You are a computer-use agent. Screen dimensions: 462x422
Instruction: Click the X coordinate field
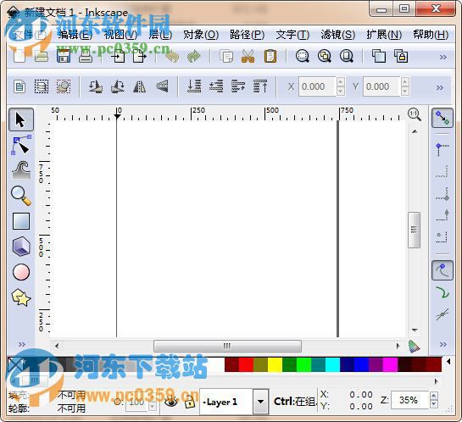[317, 86]
